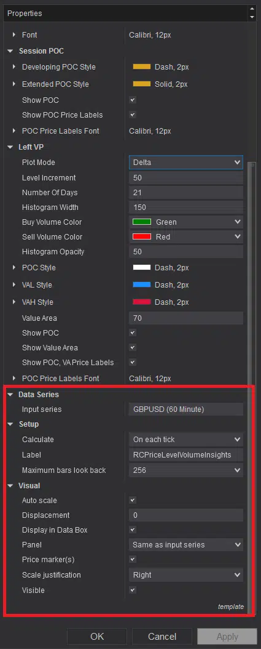Toggle the Price marker(s) checkbox
This screenshot has height=649, width=261.
133,560
